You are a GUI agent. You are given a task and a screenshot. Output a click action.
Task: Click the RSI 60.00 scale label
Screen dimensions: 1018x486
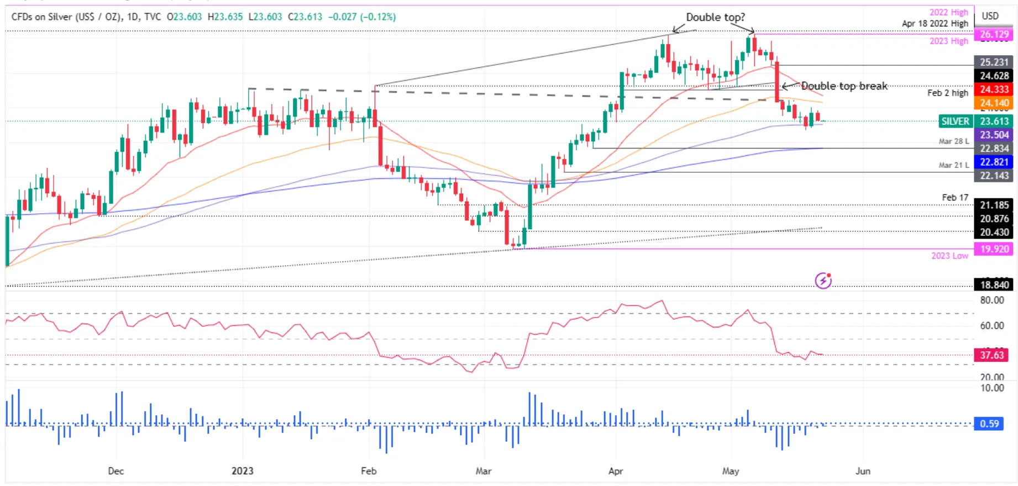(x=992, y=325)
